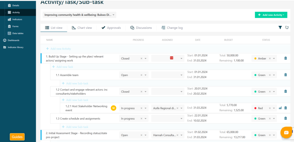Switch to the Chart view tab
The image size is (294, 142).
tap(82, 28)
